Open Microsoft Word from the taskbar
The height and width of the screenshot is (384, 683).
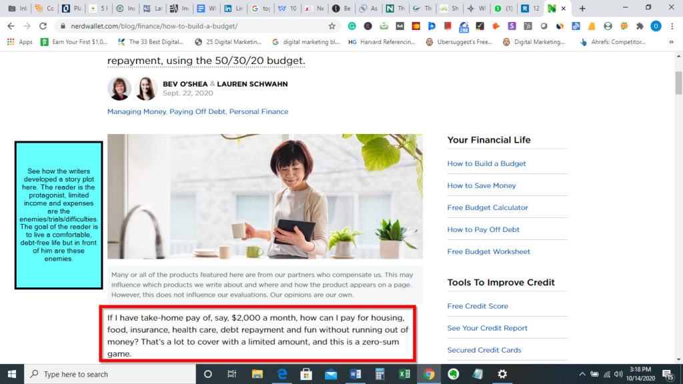click(356, 374)
